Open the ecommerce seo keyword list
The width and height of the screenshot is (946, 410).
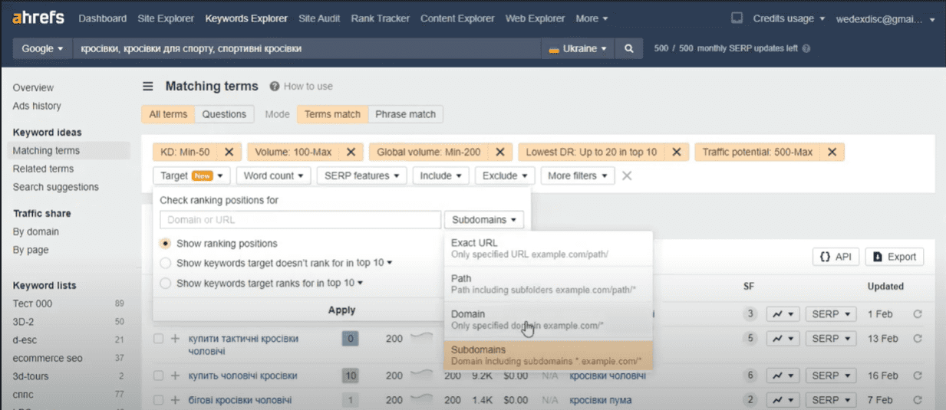click(x=48, y=358)
